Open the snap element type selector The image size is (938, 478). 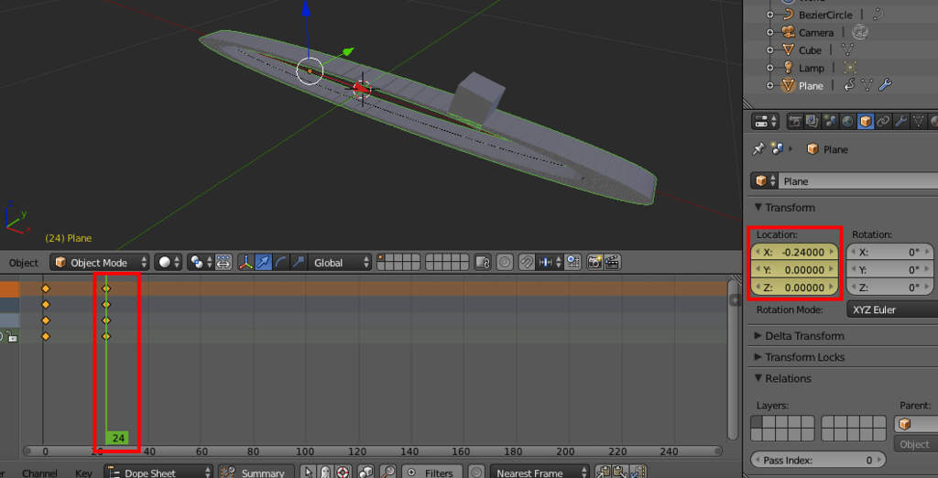click(550, 263)
